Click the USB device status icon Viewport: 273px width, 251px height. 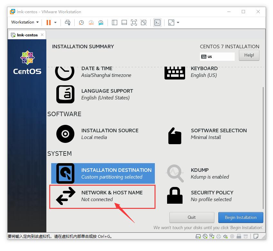239,237
